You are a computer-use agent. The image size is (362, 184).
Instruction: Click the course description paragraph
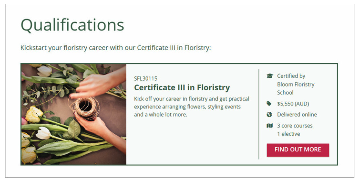[x=191, y=107]
